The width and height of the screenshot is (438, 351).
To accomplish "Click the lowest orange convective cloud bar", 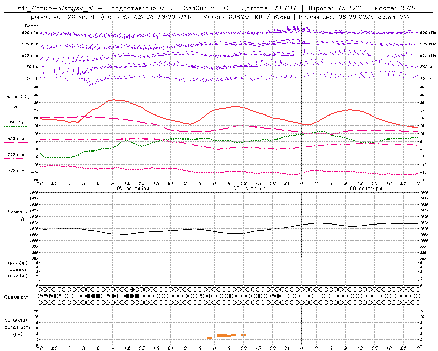I will (x=209, y=338).
